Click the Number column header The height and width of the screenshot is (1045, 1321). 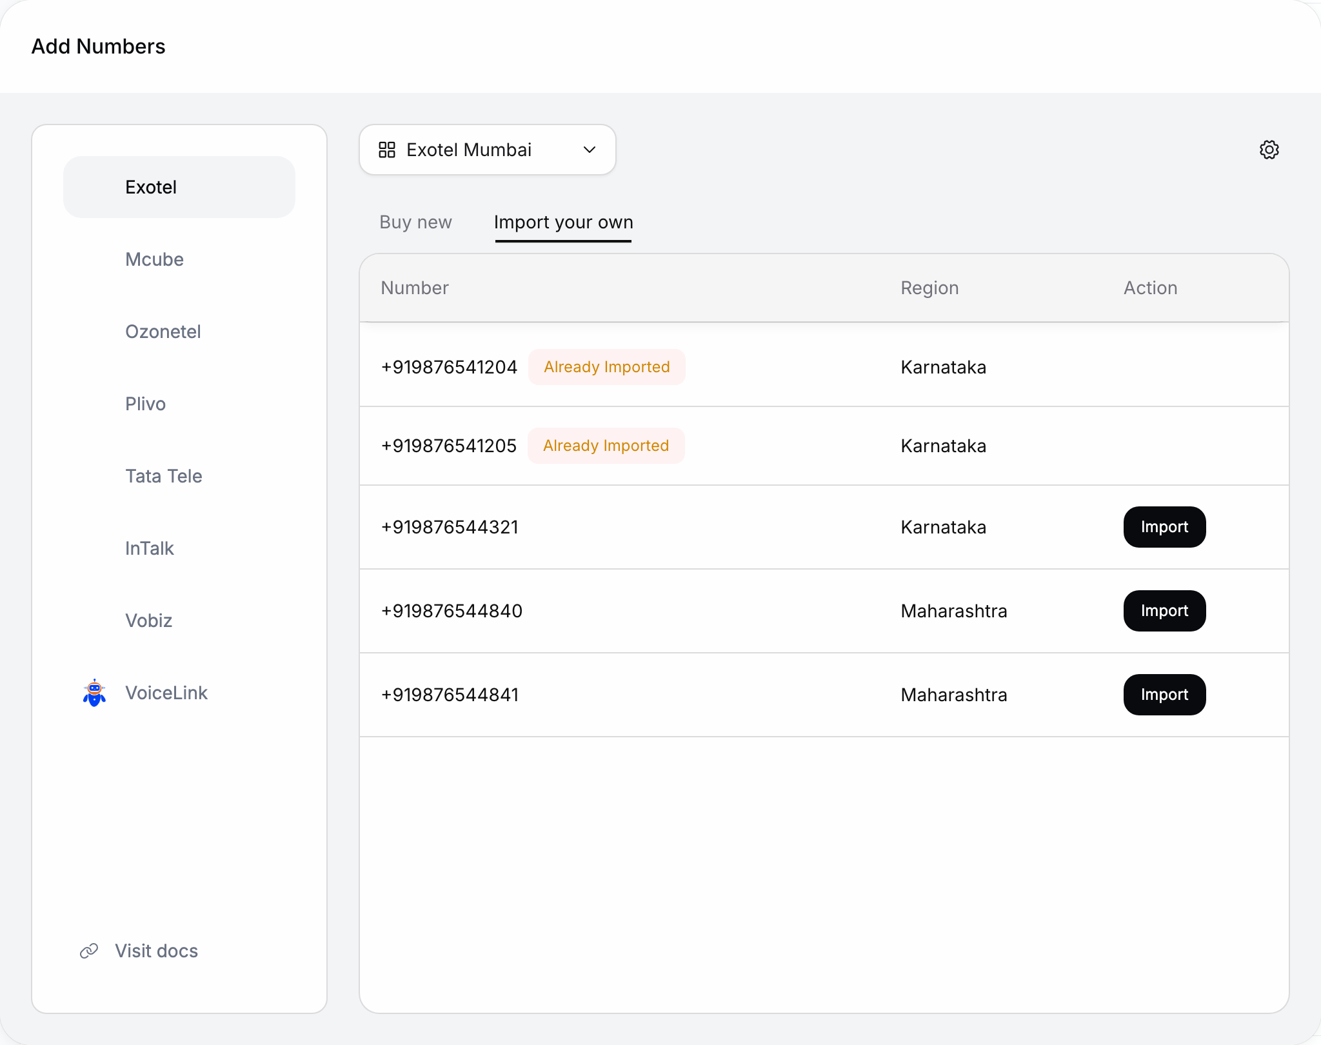pyautogui.click(x=414, y=288)
